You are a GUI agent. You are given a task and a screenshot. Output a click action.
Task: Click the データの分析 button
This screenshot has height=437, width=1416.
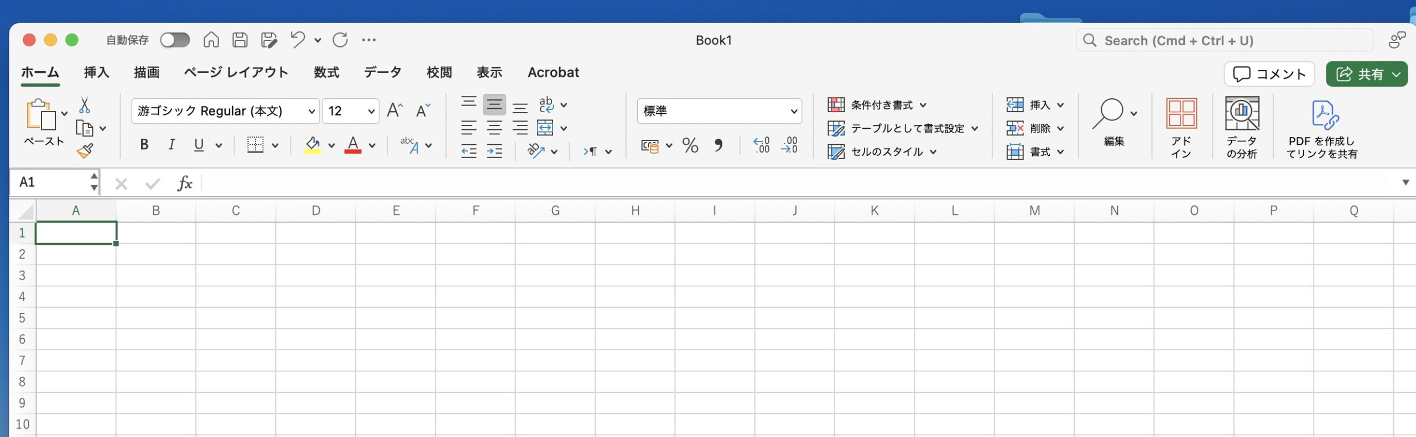click(1242, 128)
